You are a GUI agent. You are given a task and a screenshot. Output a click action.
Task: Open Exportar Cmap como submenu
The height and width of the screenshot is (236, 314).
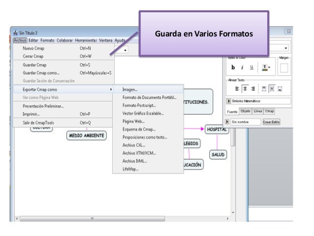(x=63, y=90)
